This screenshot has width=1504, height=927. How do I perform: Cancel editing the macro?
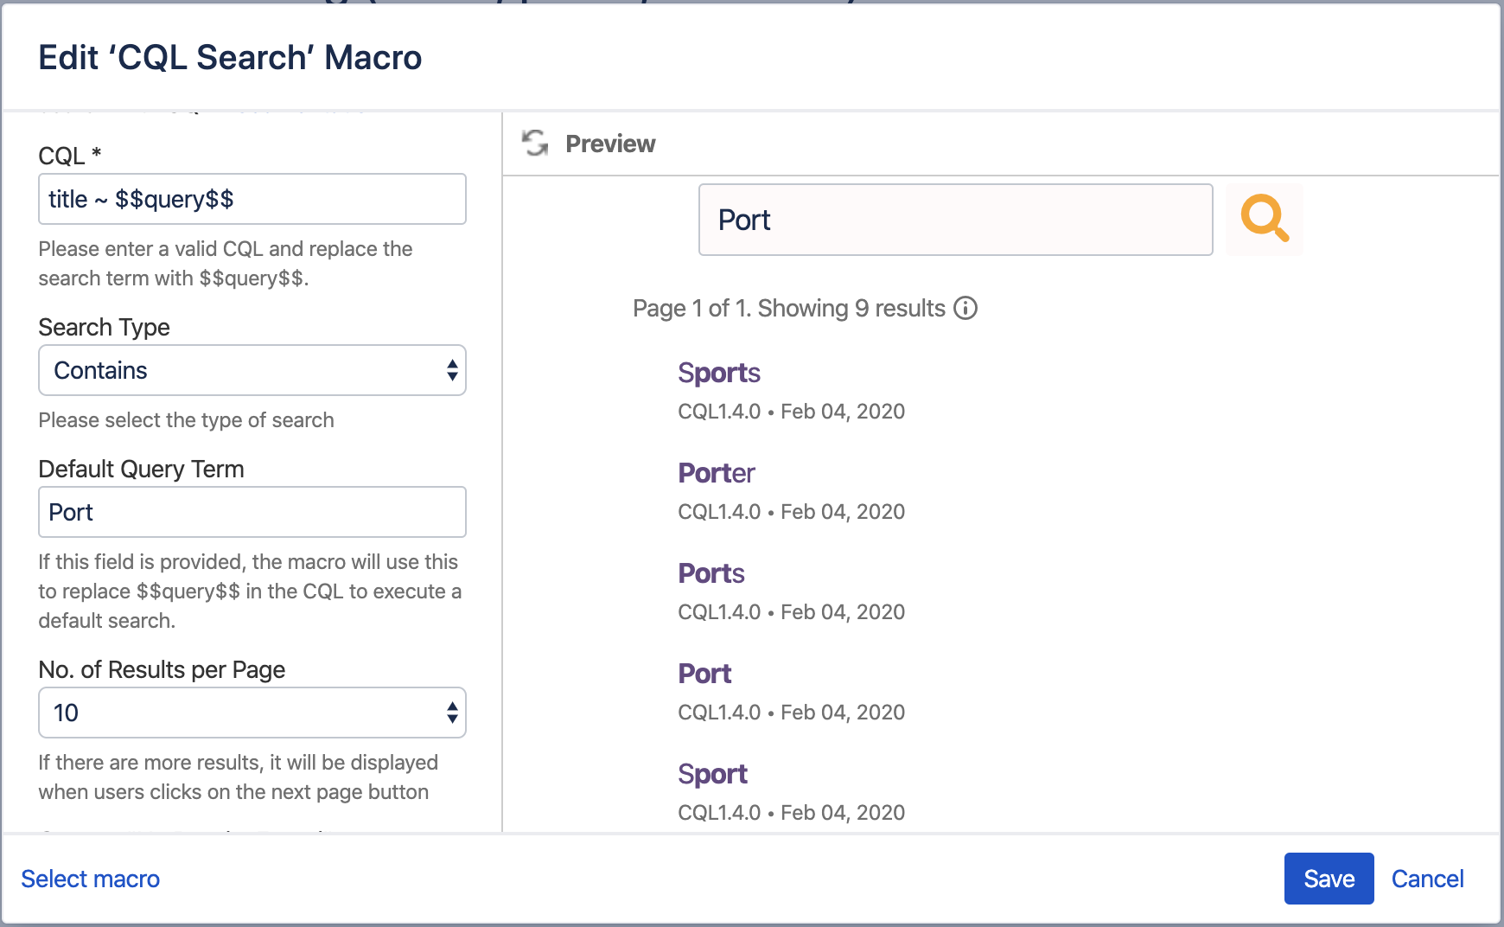(x=1427, y=879)
